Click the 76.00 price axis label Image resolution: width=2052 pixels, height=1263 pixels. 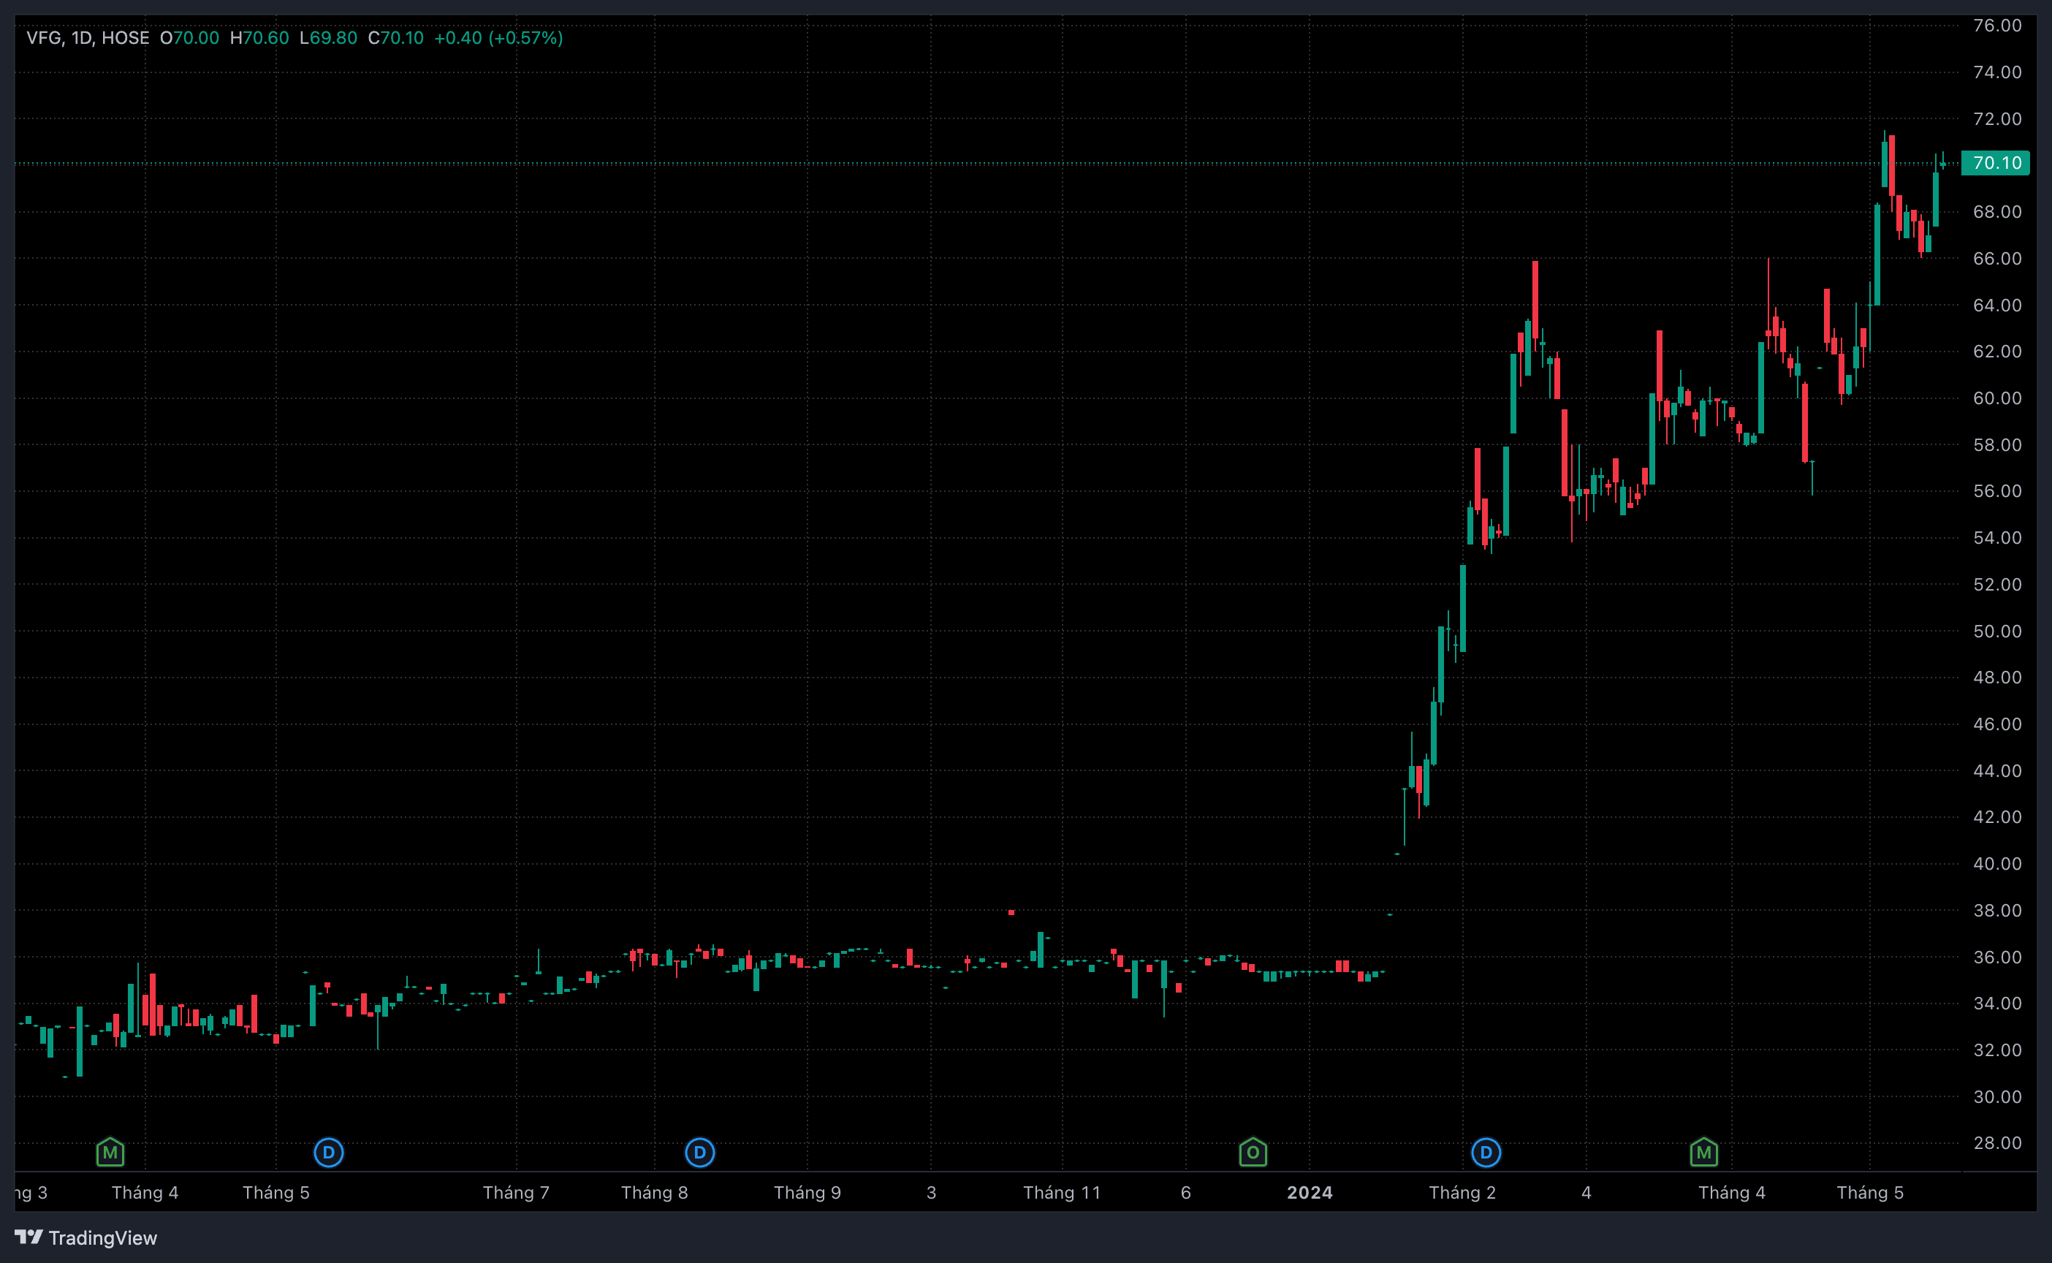(x=1997, y=26)
